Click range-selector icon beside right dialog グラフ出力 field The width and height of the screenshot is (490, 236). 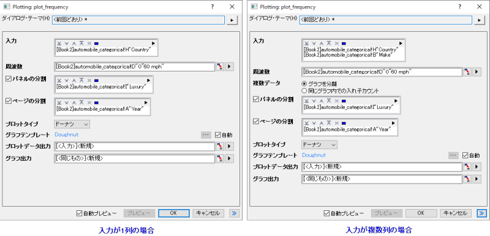[467, 179]
